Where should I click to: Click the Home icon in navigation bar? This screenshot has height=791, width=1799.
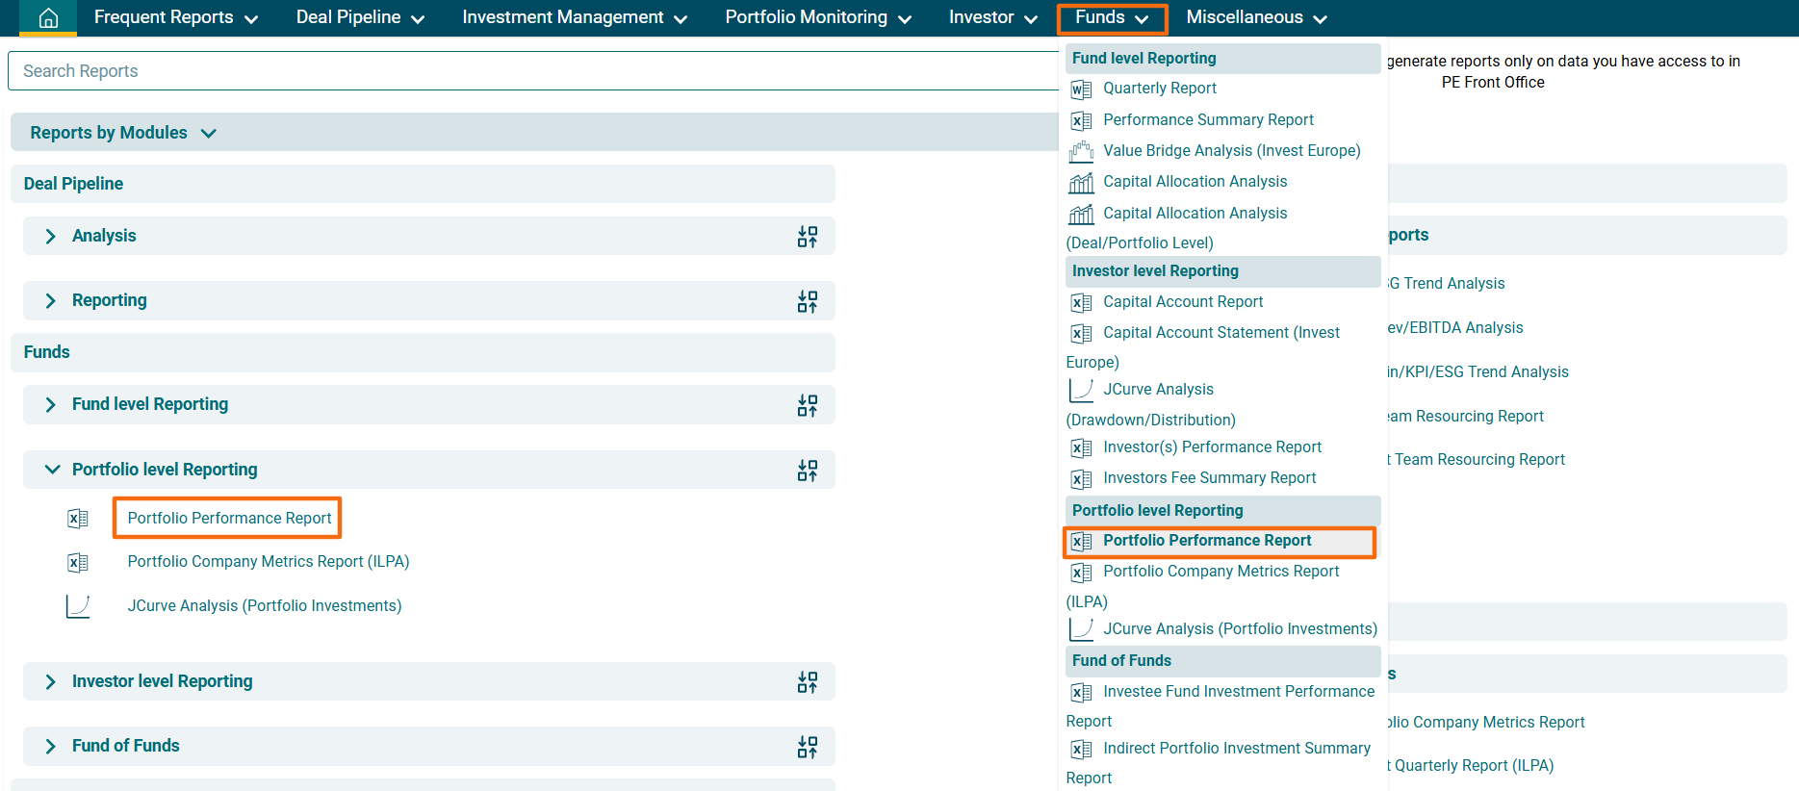point(48,18)
